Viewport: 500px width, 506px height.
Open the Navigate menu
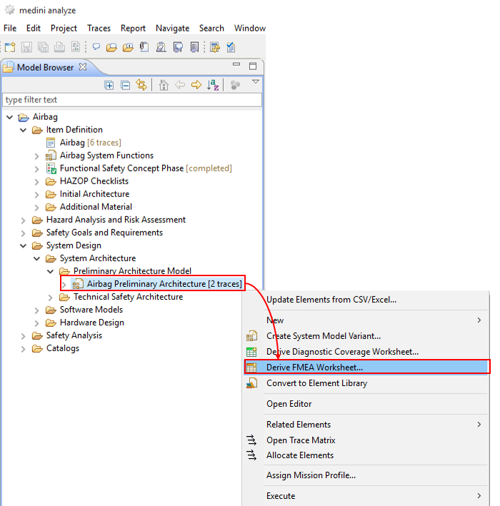172,29
